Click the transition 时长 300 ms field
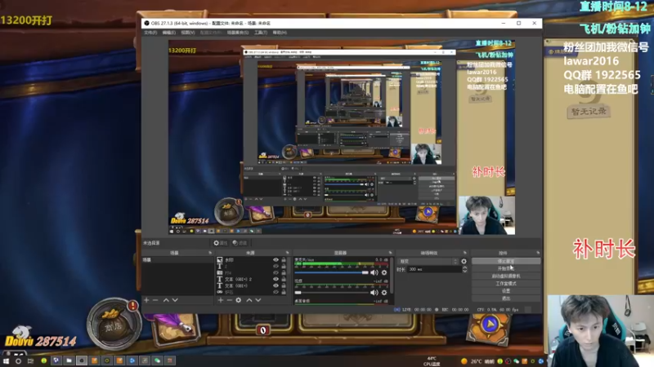The image size is (654, 367). pos(434,269)
